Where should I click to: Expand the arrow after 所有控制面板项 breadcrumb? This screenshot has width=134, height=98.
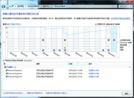coord(41,6)
